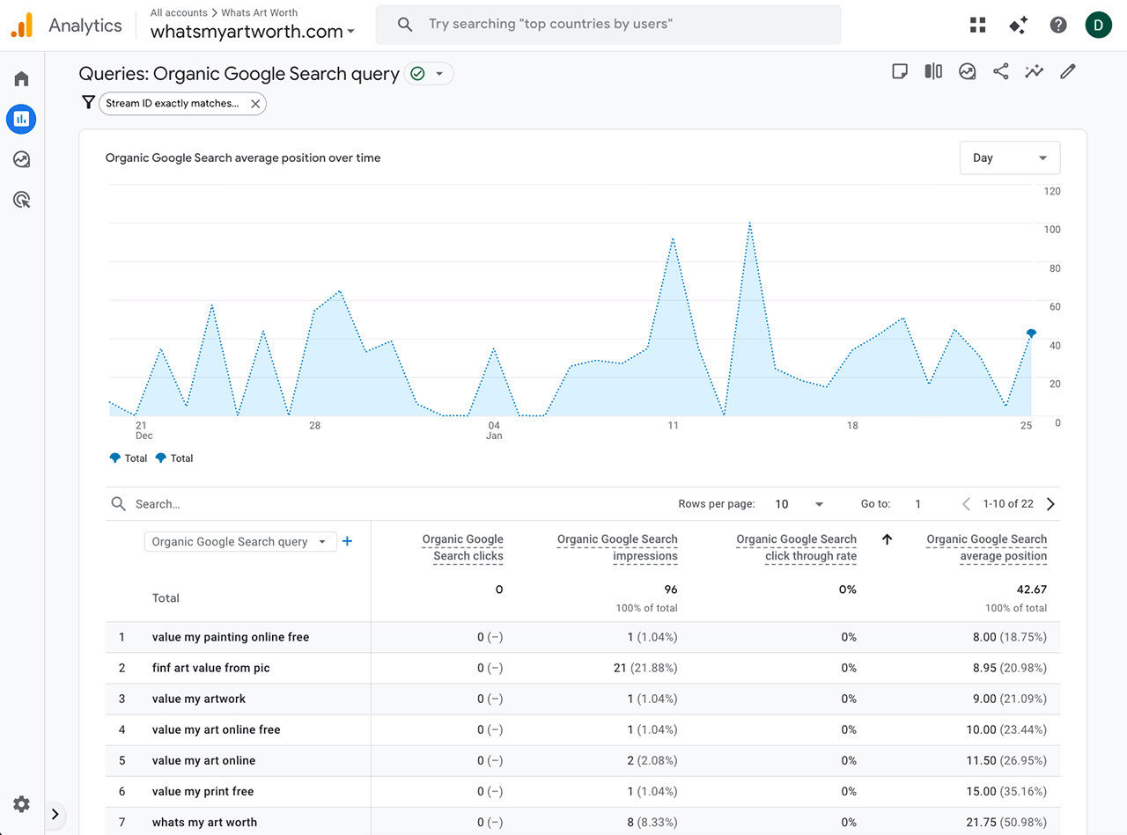This screenshot has height=835, width=1127.
Task: Open Analytics Help via question mark icon
Action: click(1057, 25)
